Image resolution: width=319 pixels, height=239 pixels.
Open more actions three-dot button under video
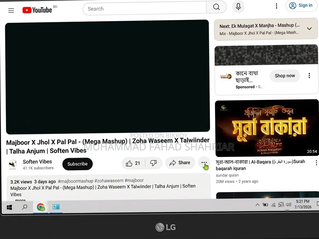point(204,163)
